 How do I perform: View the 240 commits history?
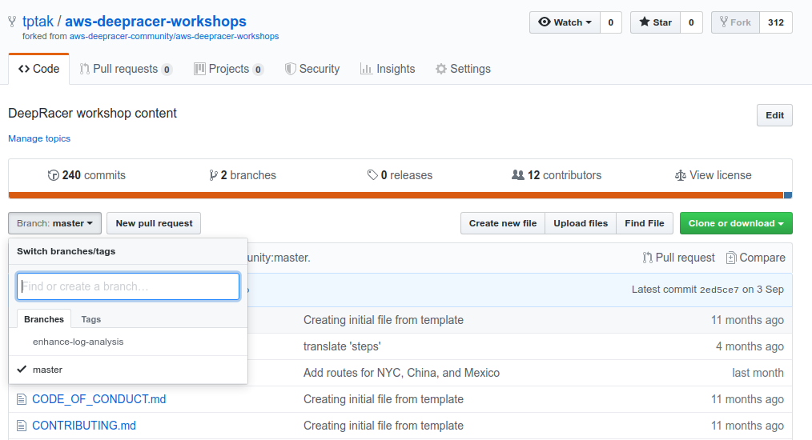point(86,175)
